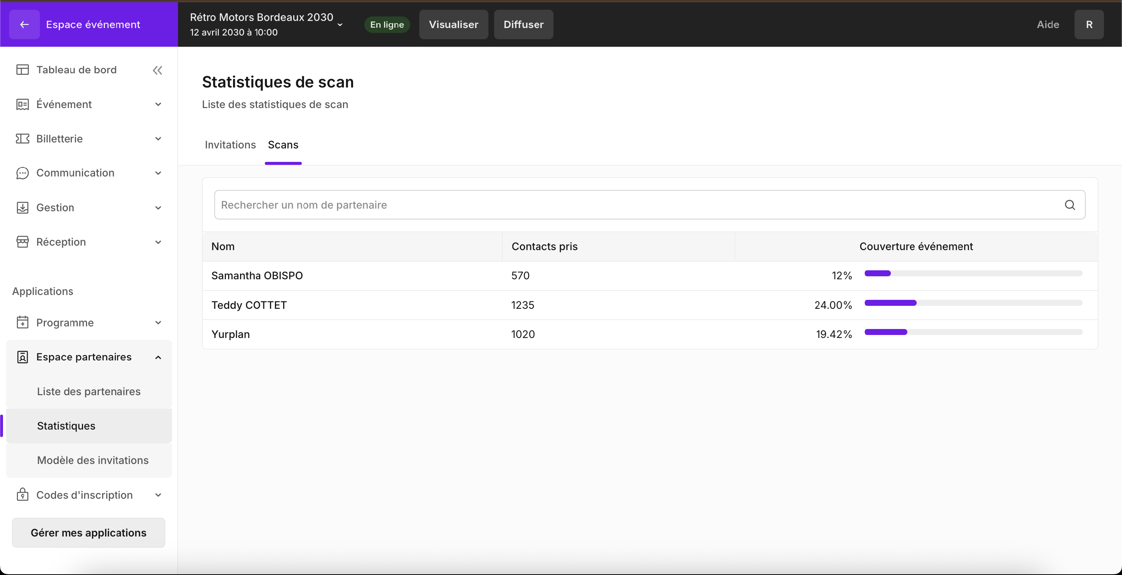1122x575 pixels.
Task: Open Liste des partenaires submenu item
Action: pos(88,391)
